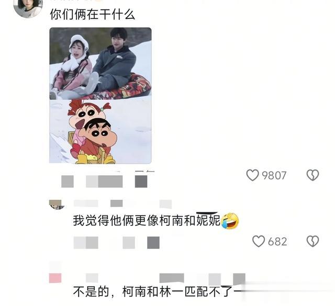Like the reply with 682 likes
The height and width of the screenshot is (306, 335).
tap(259, 241)
